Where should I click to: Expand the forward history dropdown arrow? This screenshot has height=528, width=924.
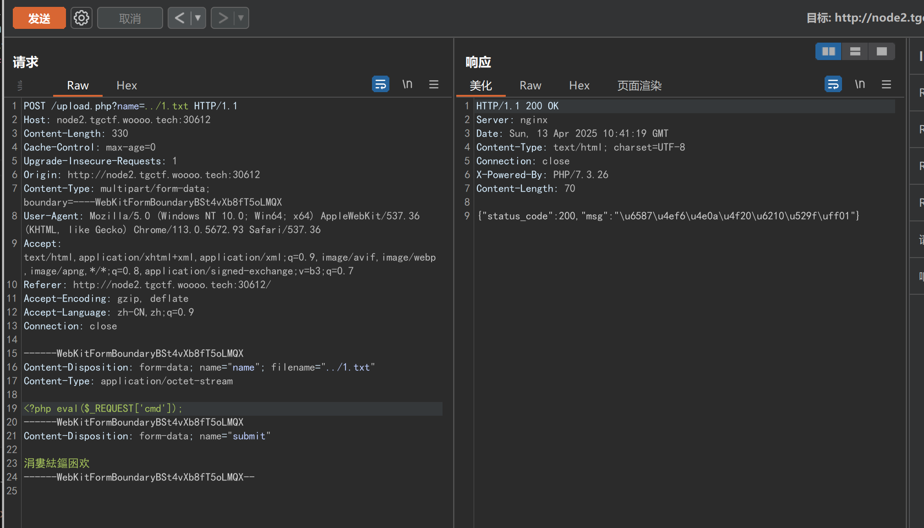coord(241,18)
